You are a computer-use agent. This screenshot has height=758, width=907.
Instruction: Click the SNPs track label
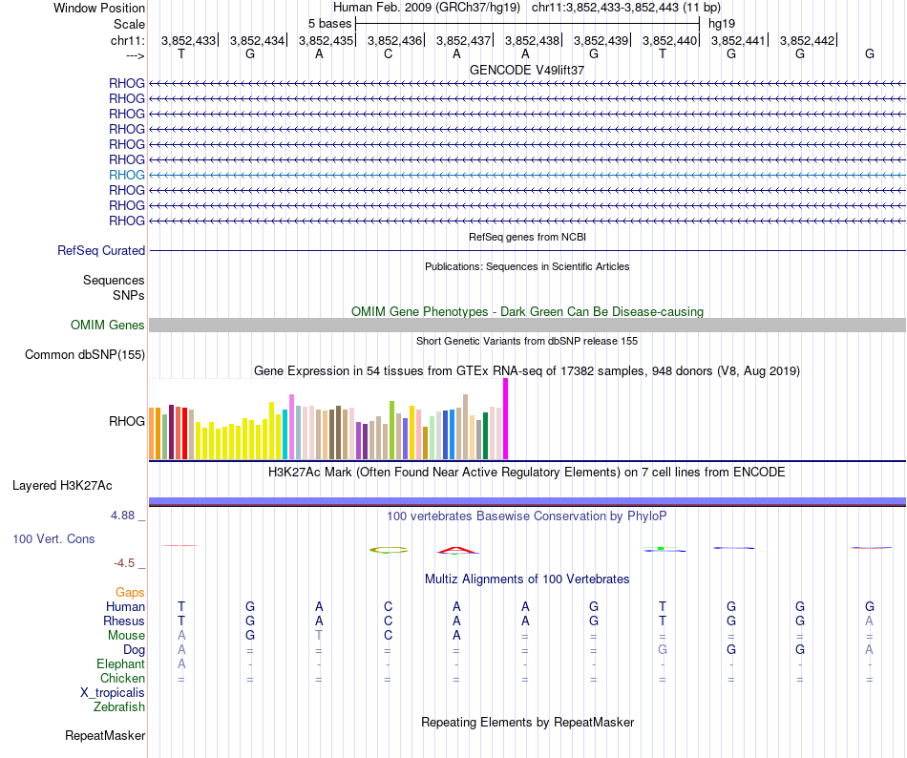point(129,295)
